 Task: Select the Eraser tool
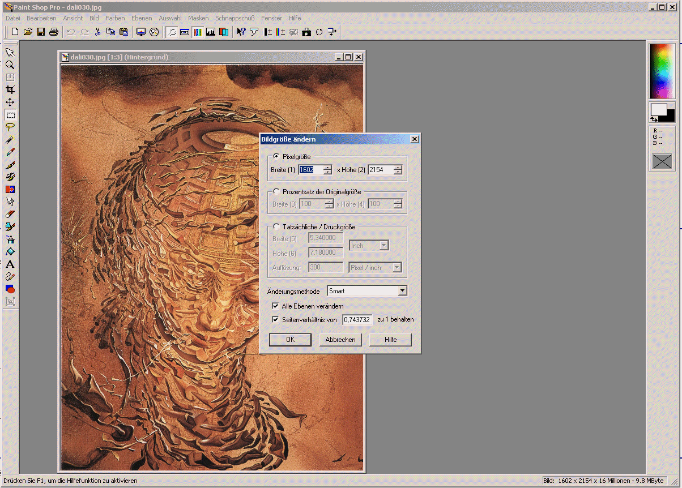click(x=10, y=214)
